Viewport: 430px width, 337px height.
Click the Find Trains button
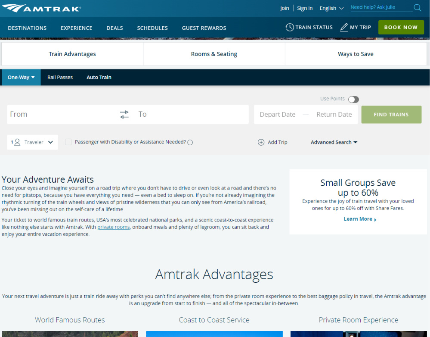click(391, 115)
